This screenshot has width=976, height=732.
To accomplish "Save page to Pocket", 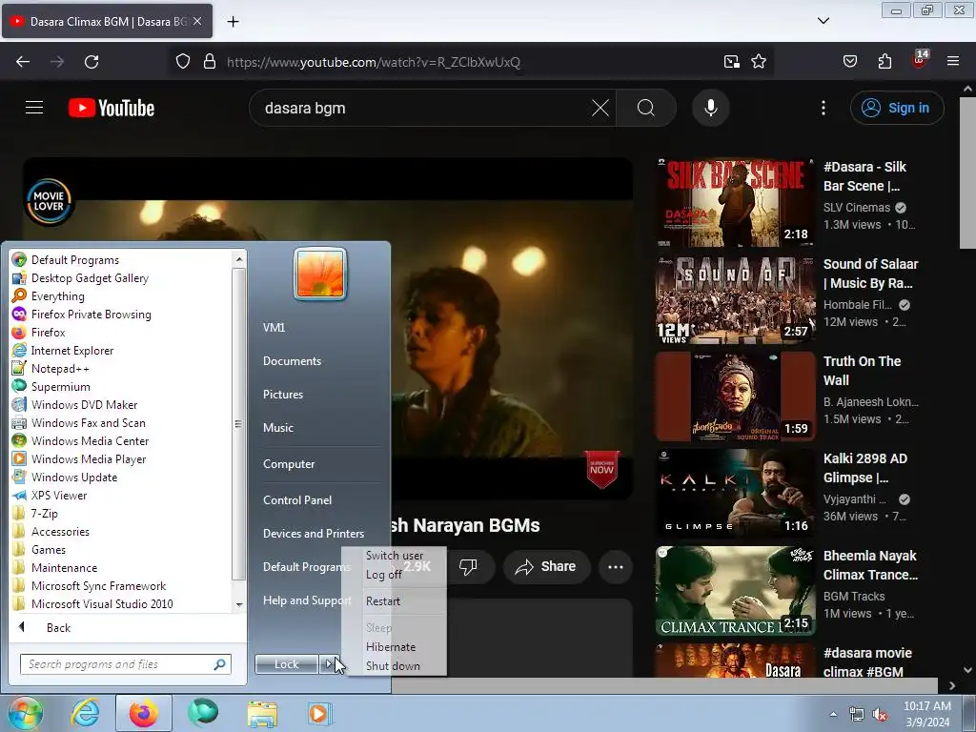I will pos(849,62).
